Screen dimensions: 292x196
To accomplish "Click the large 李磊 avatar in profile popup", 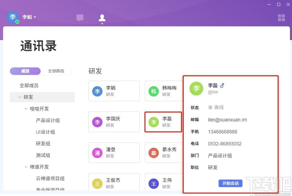I will [196, 89].
